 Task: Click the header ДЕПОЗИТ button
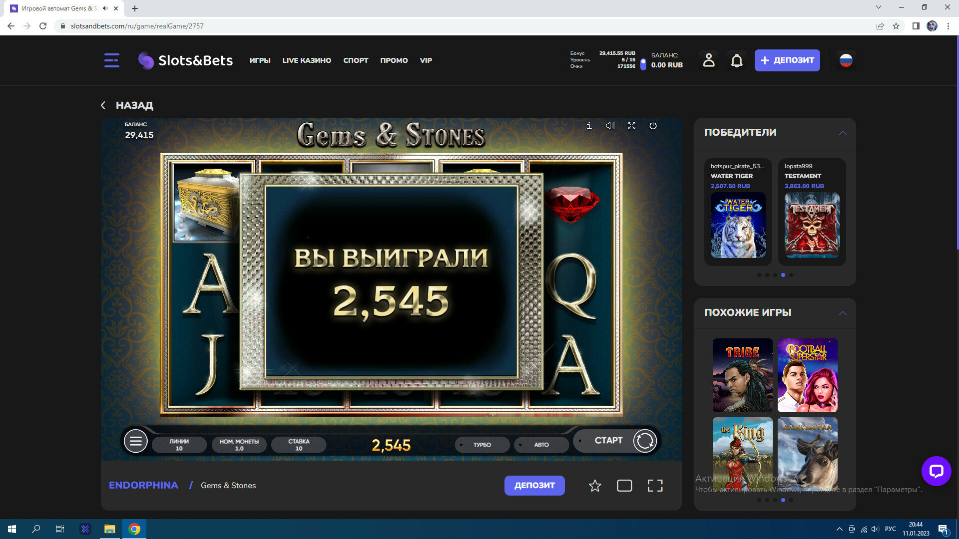(x=787, y=60)
